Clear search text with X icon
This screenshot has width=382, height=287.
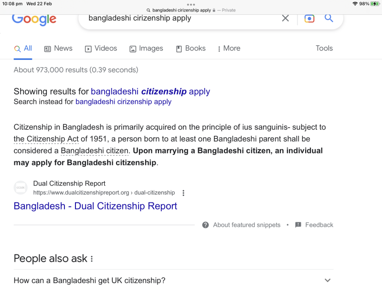point(285,18)
